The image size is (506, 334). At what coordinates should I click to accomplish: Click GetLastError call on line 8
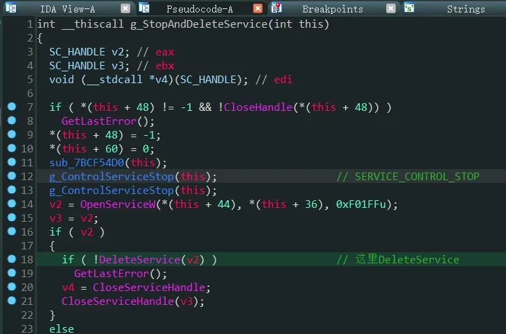coord(99,121)
